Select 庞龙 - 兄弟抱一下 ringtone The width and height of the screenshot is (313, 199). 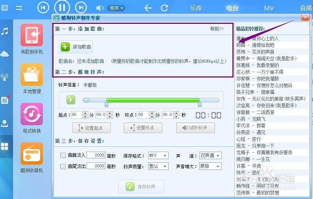tap(255, 146)
